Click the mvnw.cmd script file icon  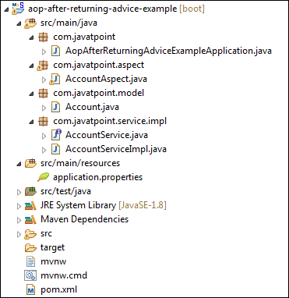pyautogui.click(x=30, y=275)
